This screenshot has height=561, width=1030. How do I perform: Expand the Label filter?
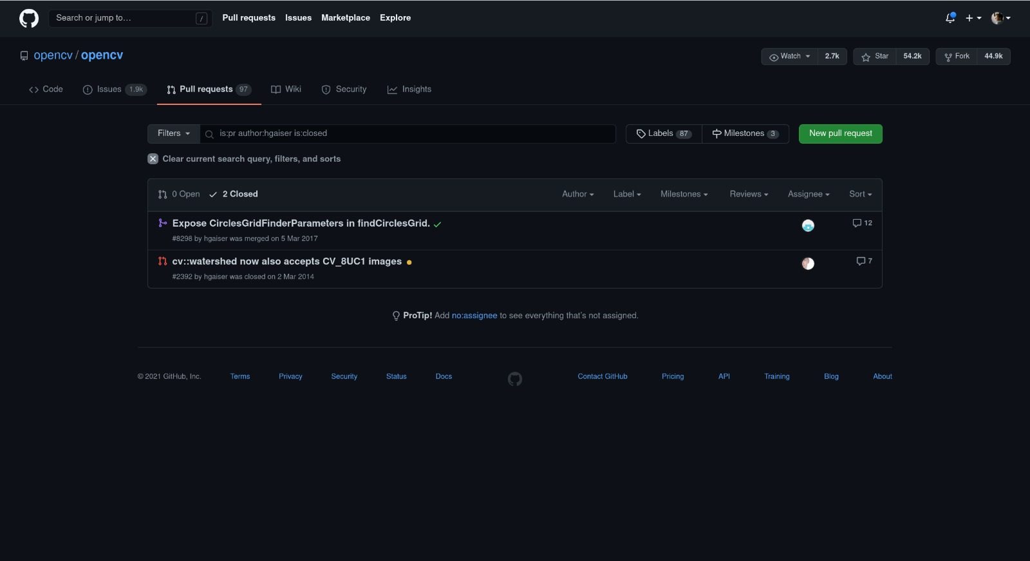[x=627, y=194]
